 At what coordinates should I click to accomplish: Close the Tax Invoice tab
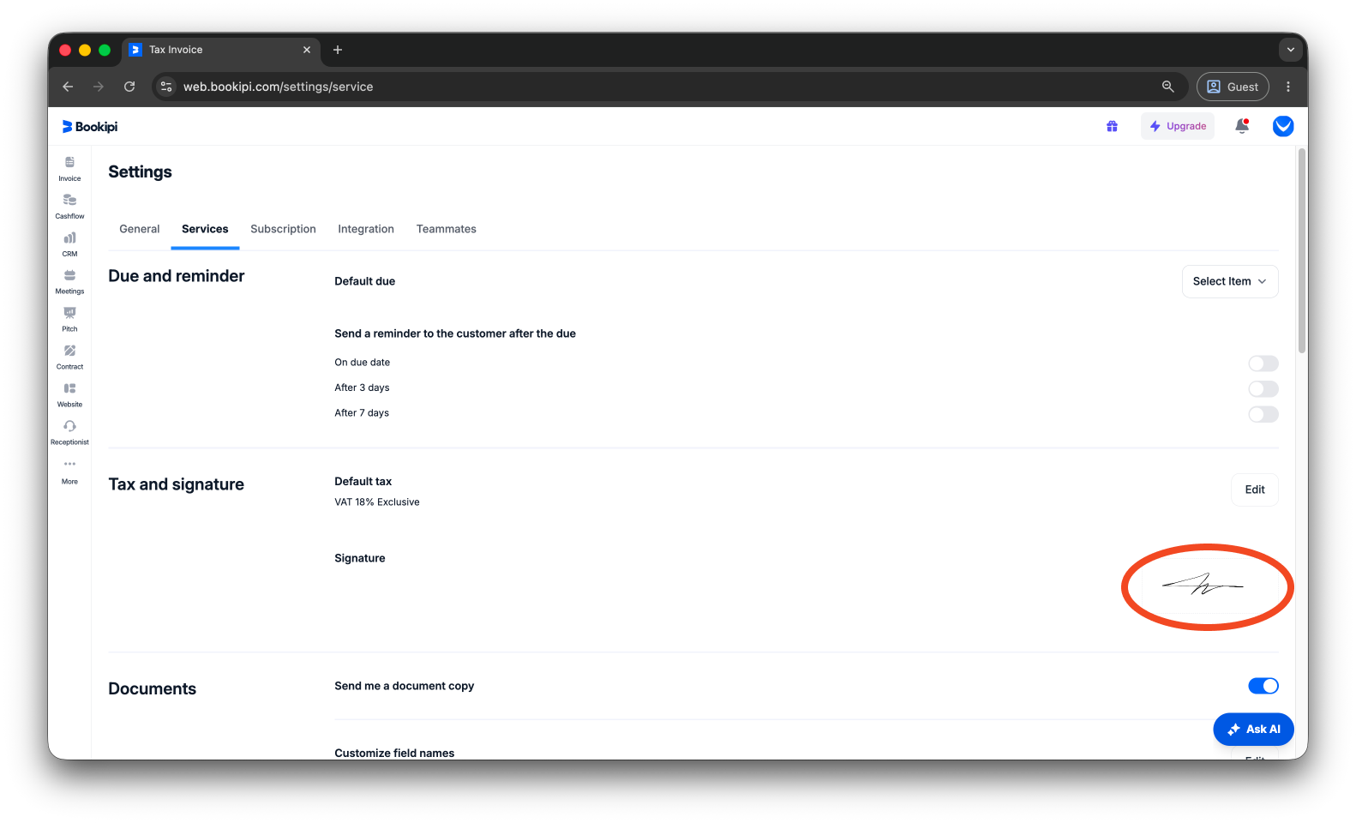pos(307,50)
